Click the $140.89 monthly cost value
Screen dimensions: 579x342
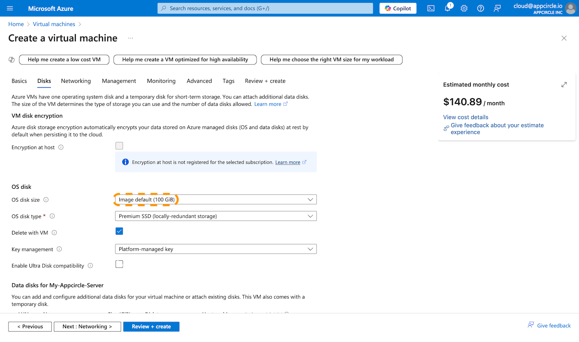[462, 102]
